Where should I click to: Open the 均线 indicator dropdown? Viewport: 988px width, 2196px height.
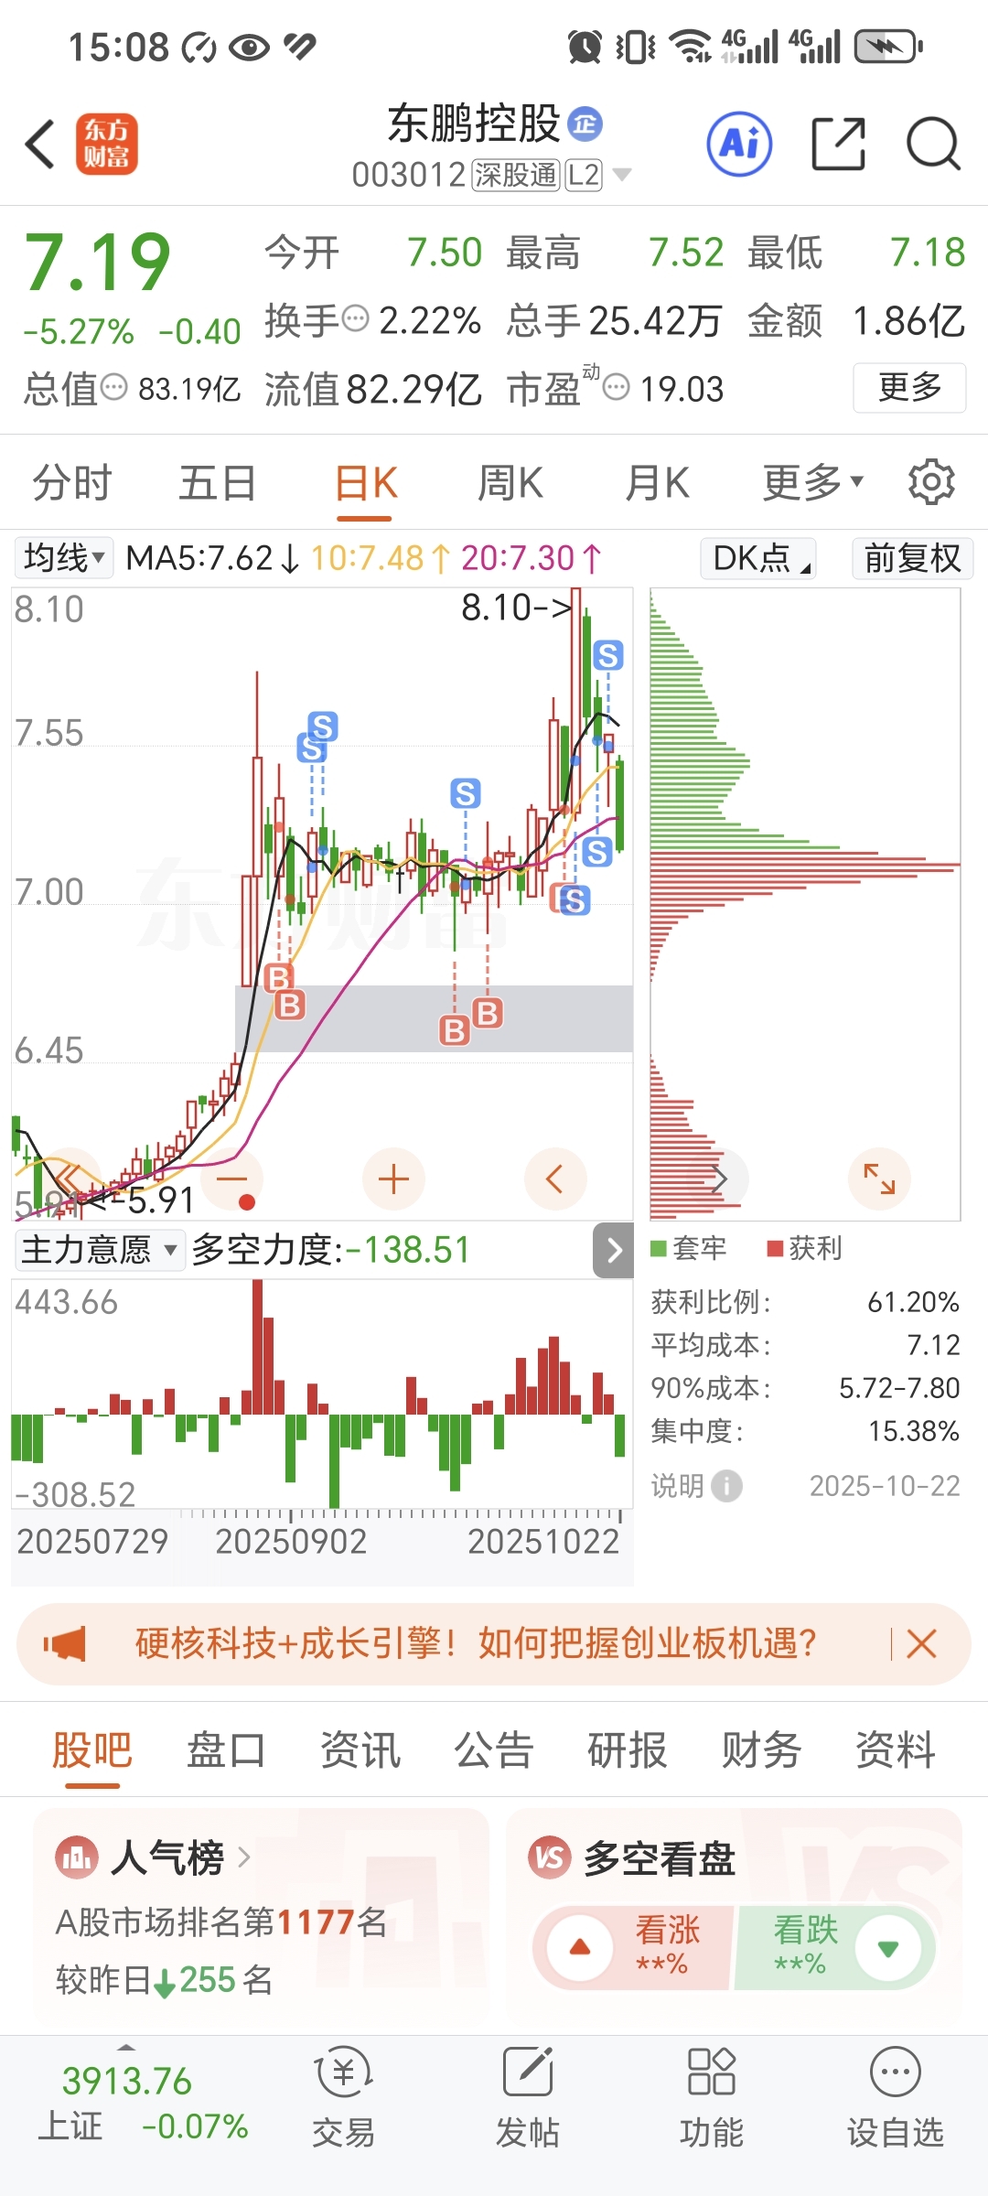(x=64, y=558)
